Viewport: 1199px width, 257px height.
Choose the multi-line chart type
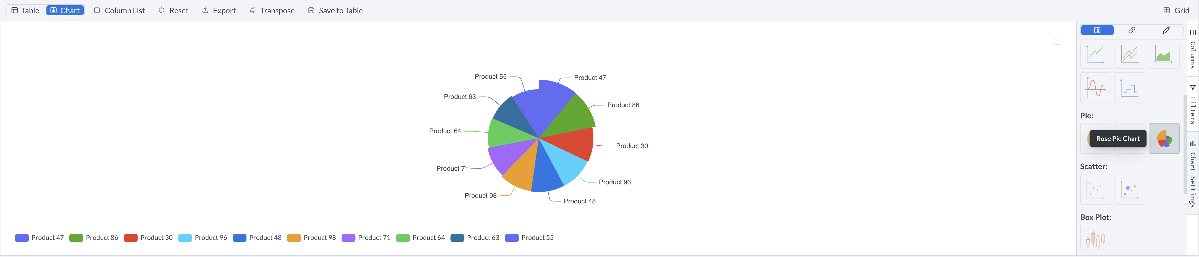pos(1130,55)
